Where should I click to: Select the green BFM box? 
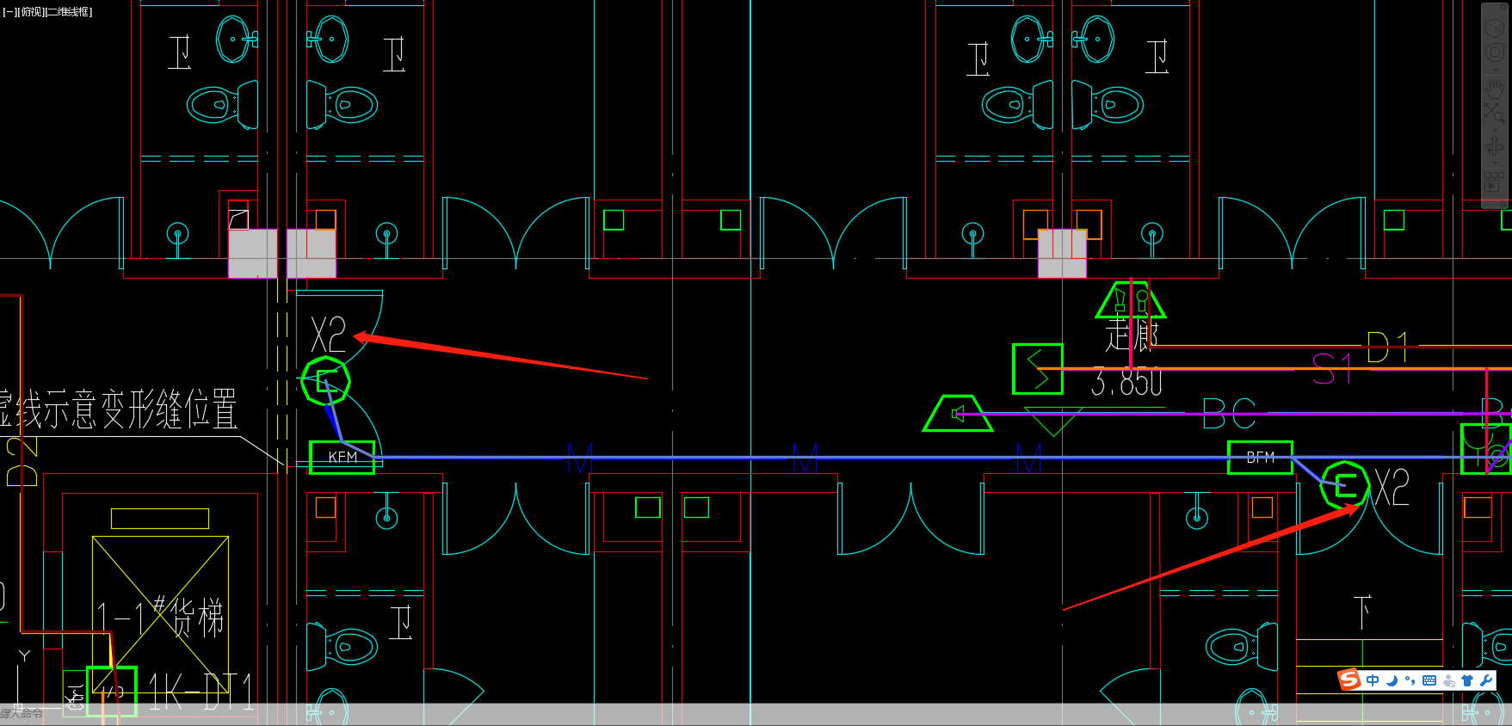tap(1261, 457)
